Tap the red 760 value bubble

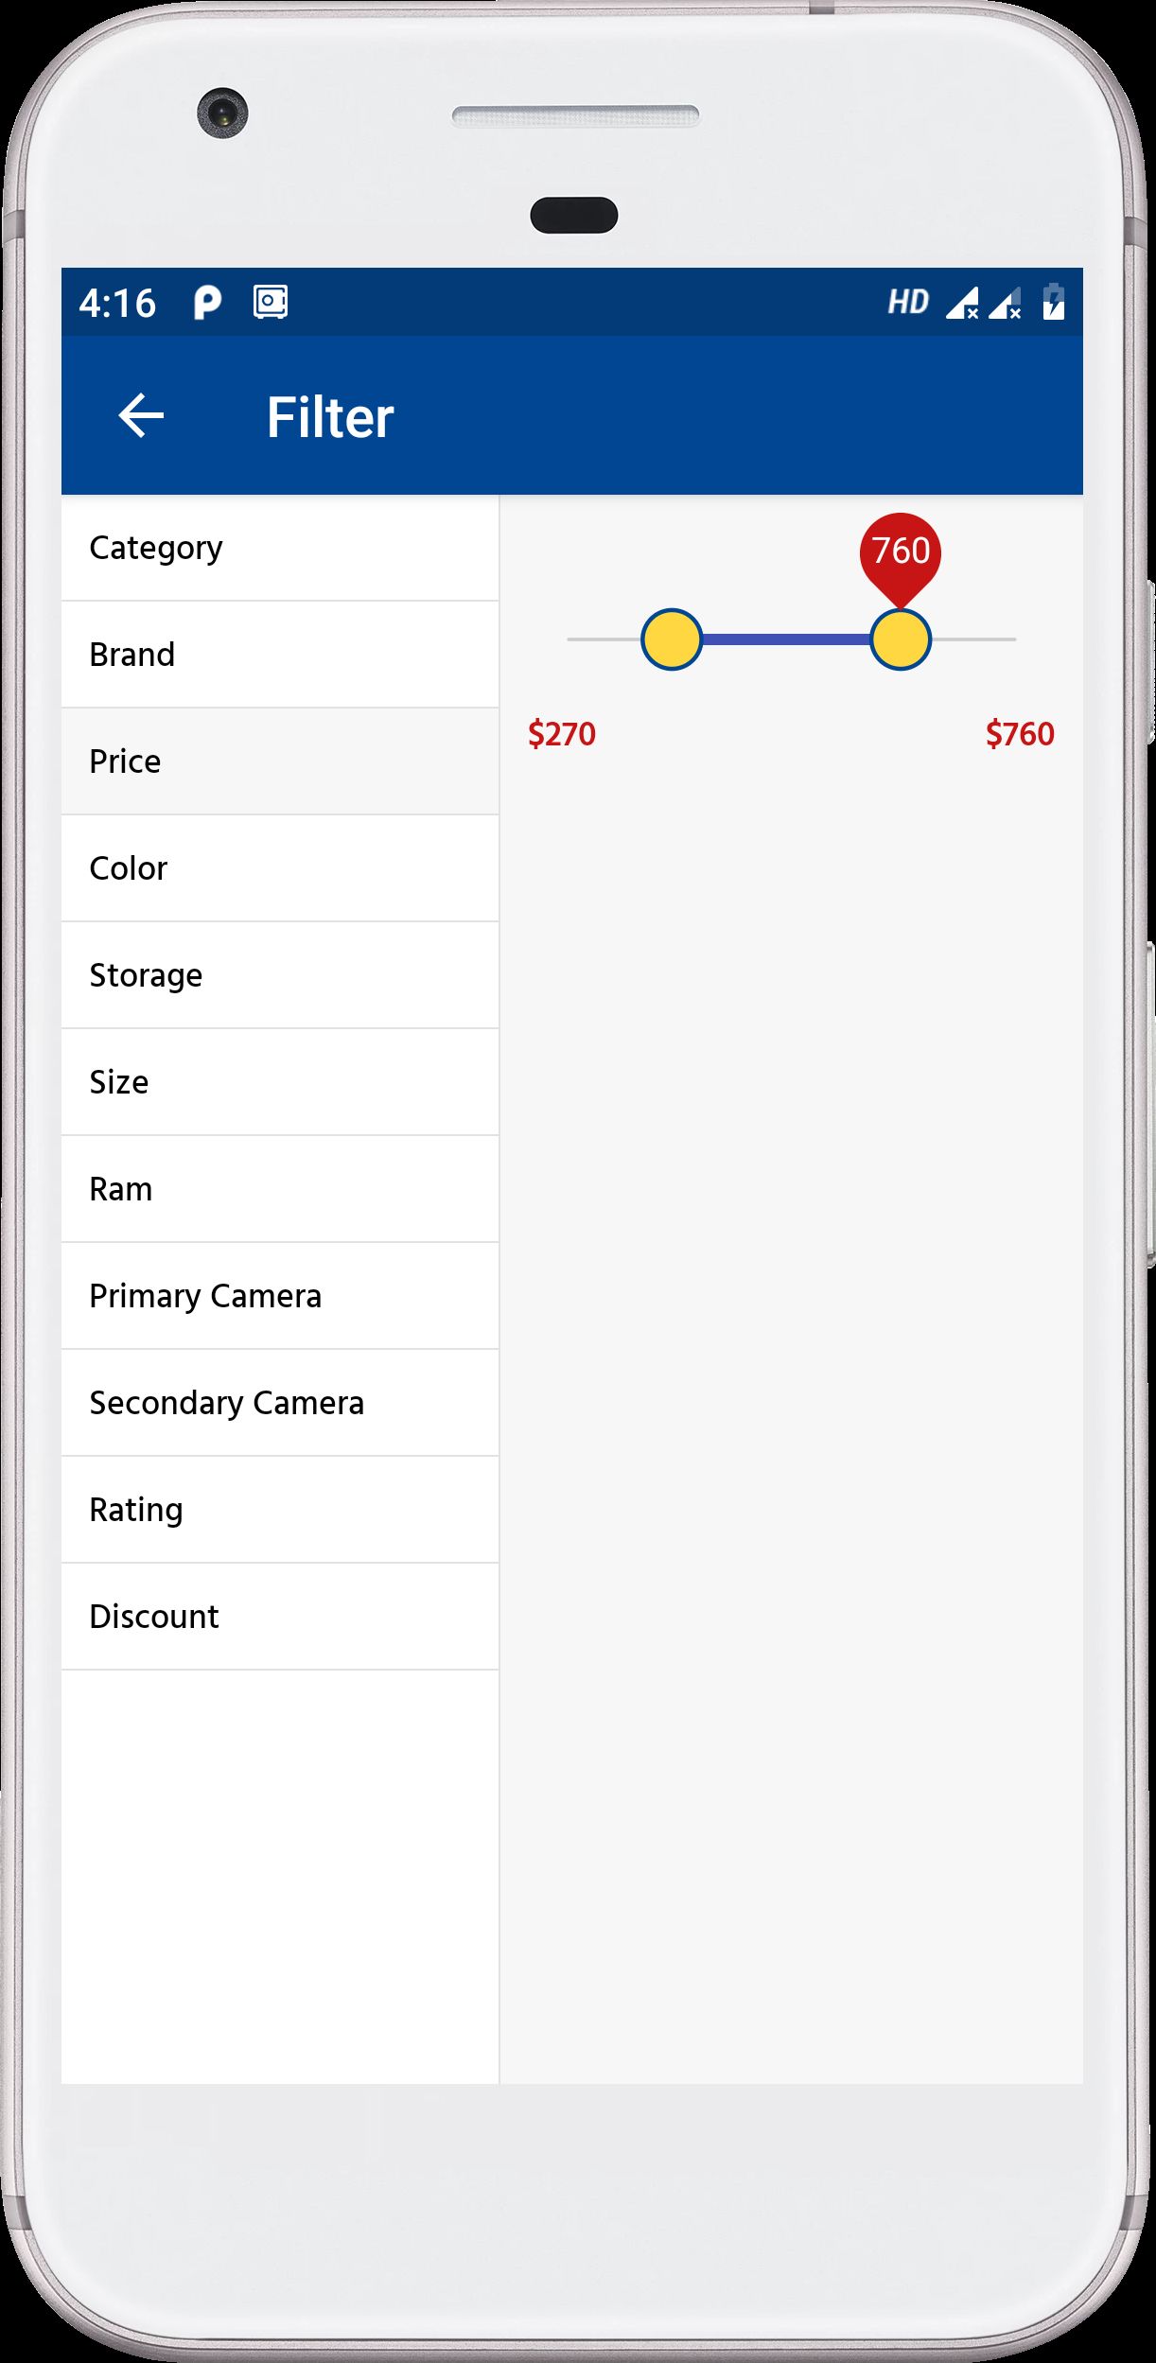coord(901,552)
